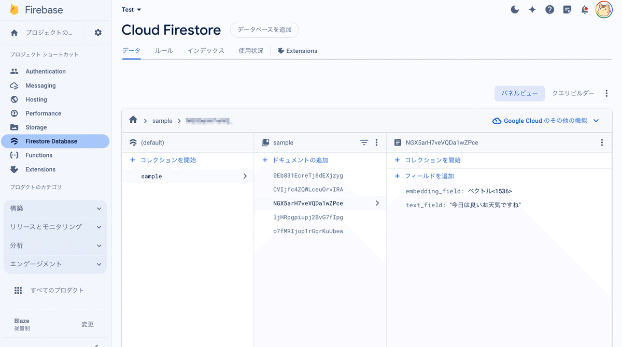
Task: Open user account avatar
Action: click(x=604, y=9)
